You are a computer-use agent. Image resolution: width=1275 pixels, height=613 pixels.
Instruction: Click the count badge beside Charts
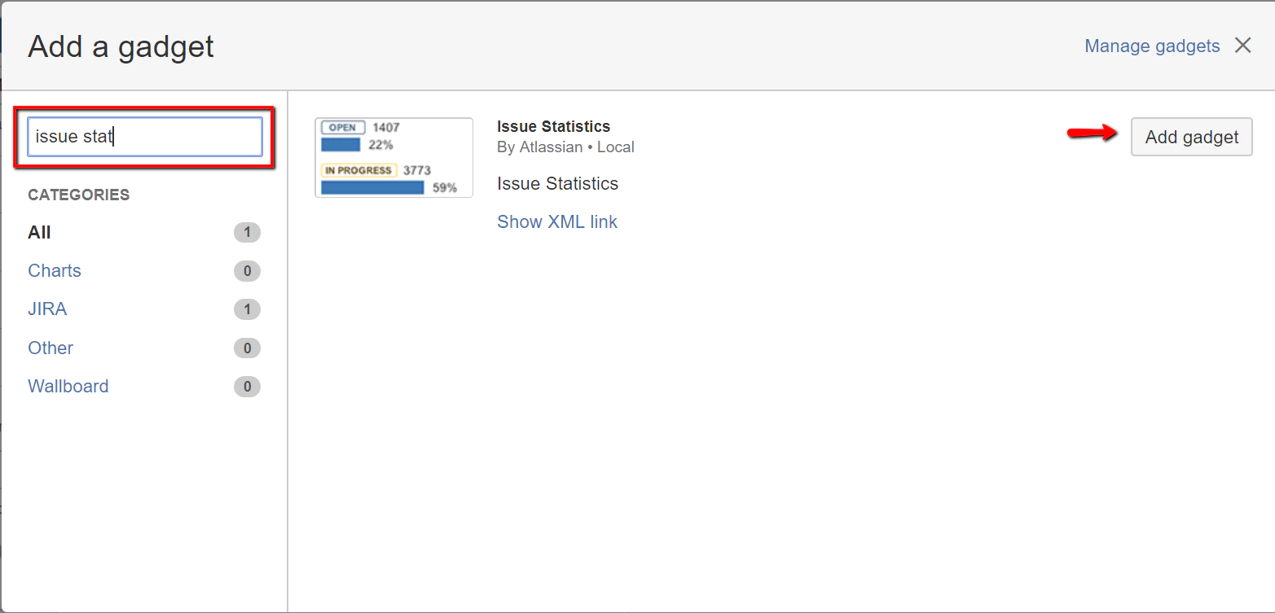click(x=247, y=271)
